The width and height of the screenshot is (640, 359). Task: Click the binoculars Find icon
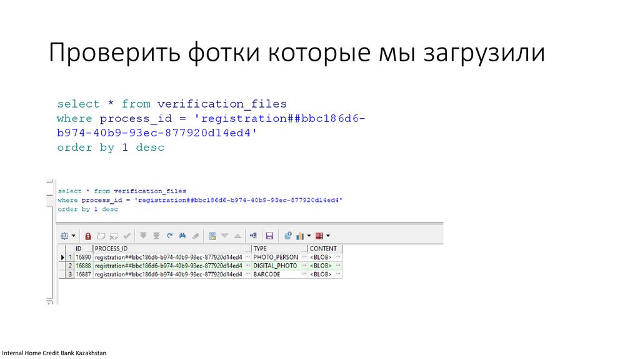pyautogui.click(x=182, y=236)
